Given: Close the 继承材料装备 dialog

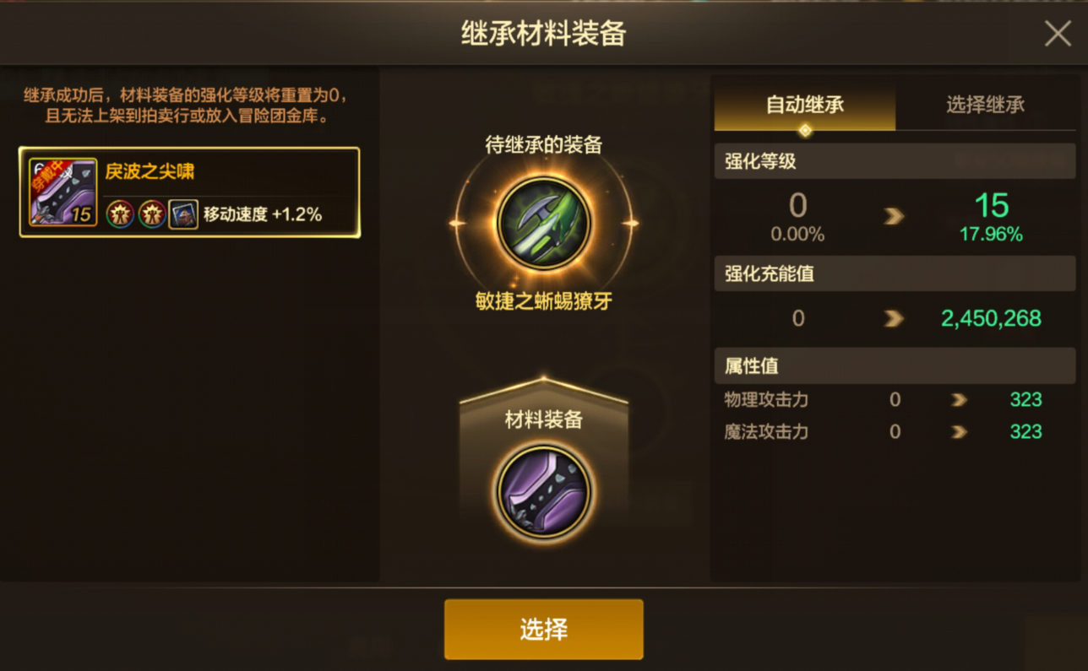Looking at the screenshot, I should 1058,34.
